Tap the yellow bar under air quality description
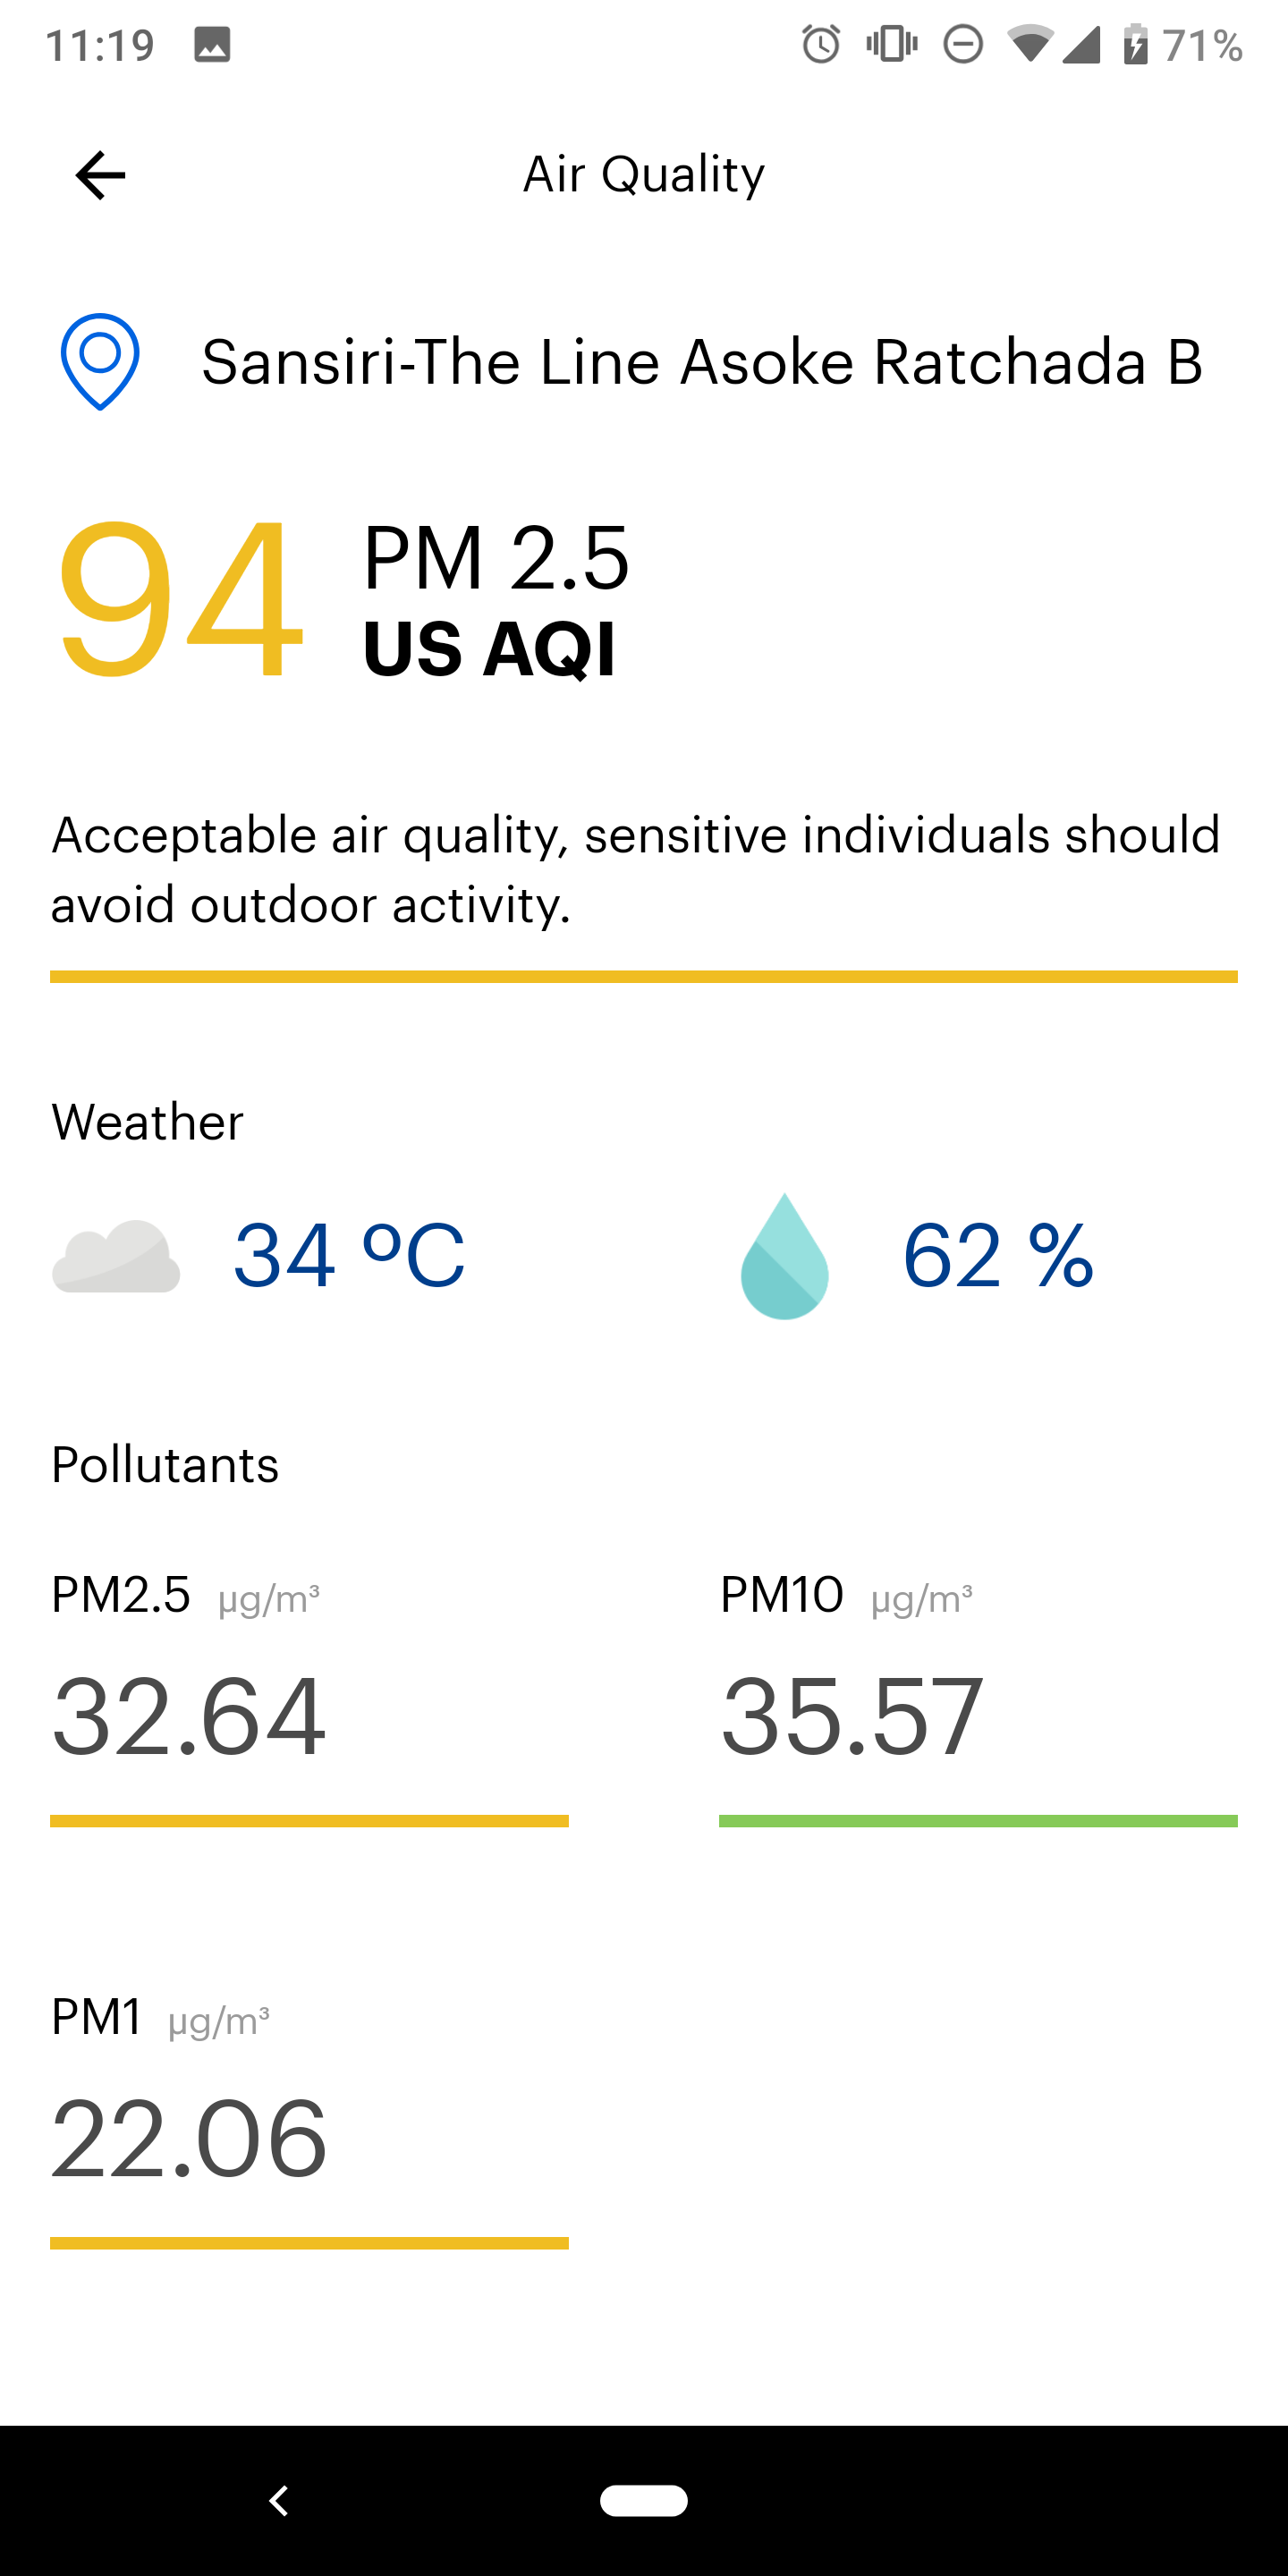Image resolution: width=1288 pixels, height=2576 pixels. pyautogui.click(x=644, y=976)
